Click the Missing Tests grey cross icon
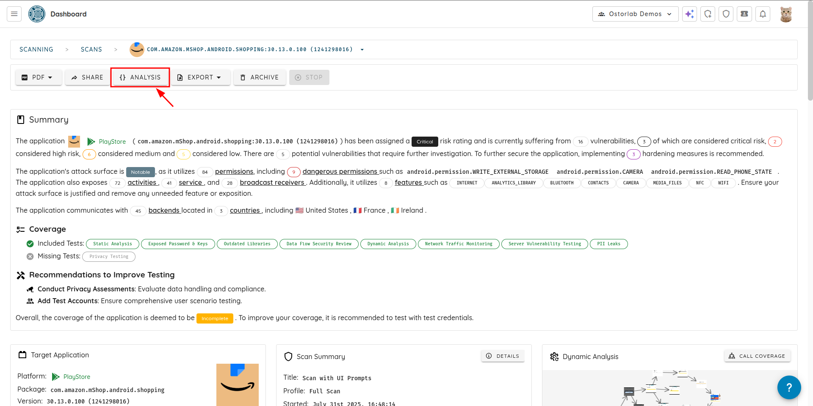Viewport: 813px width, 406px height. click(x=30, y=256)
